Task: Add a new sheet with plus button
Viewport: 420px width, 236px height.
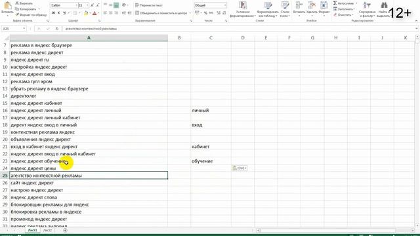Action: [x=65, y=230]
